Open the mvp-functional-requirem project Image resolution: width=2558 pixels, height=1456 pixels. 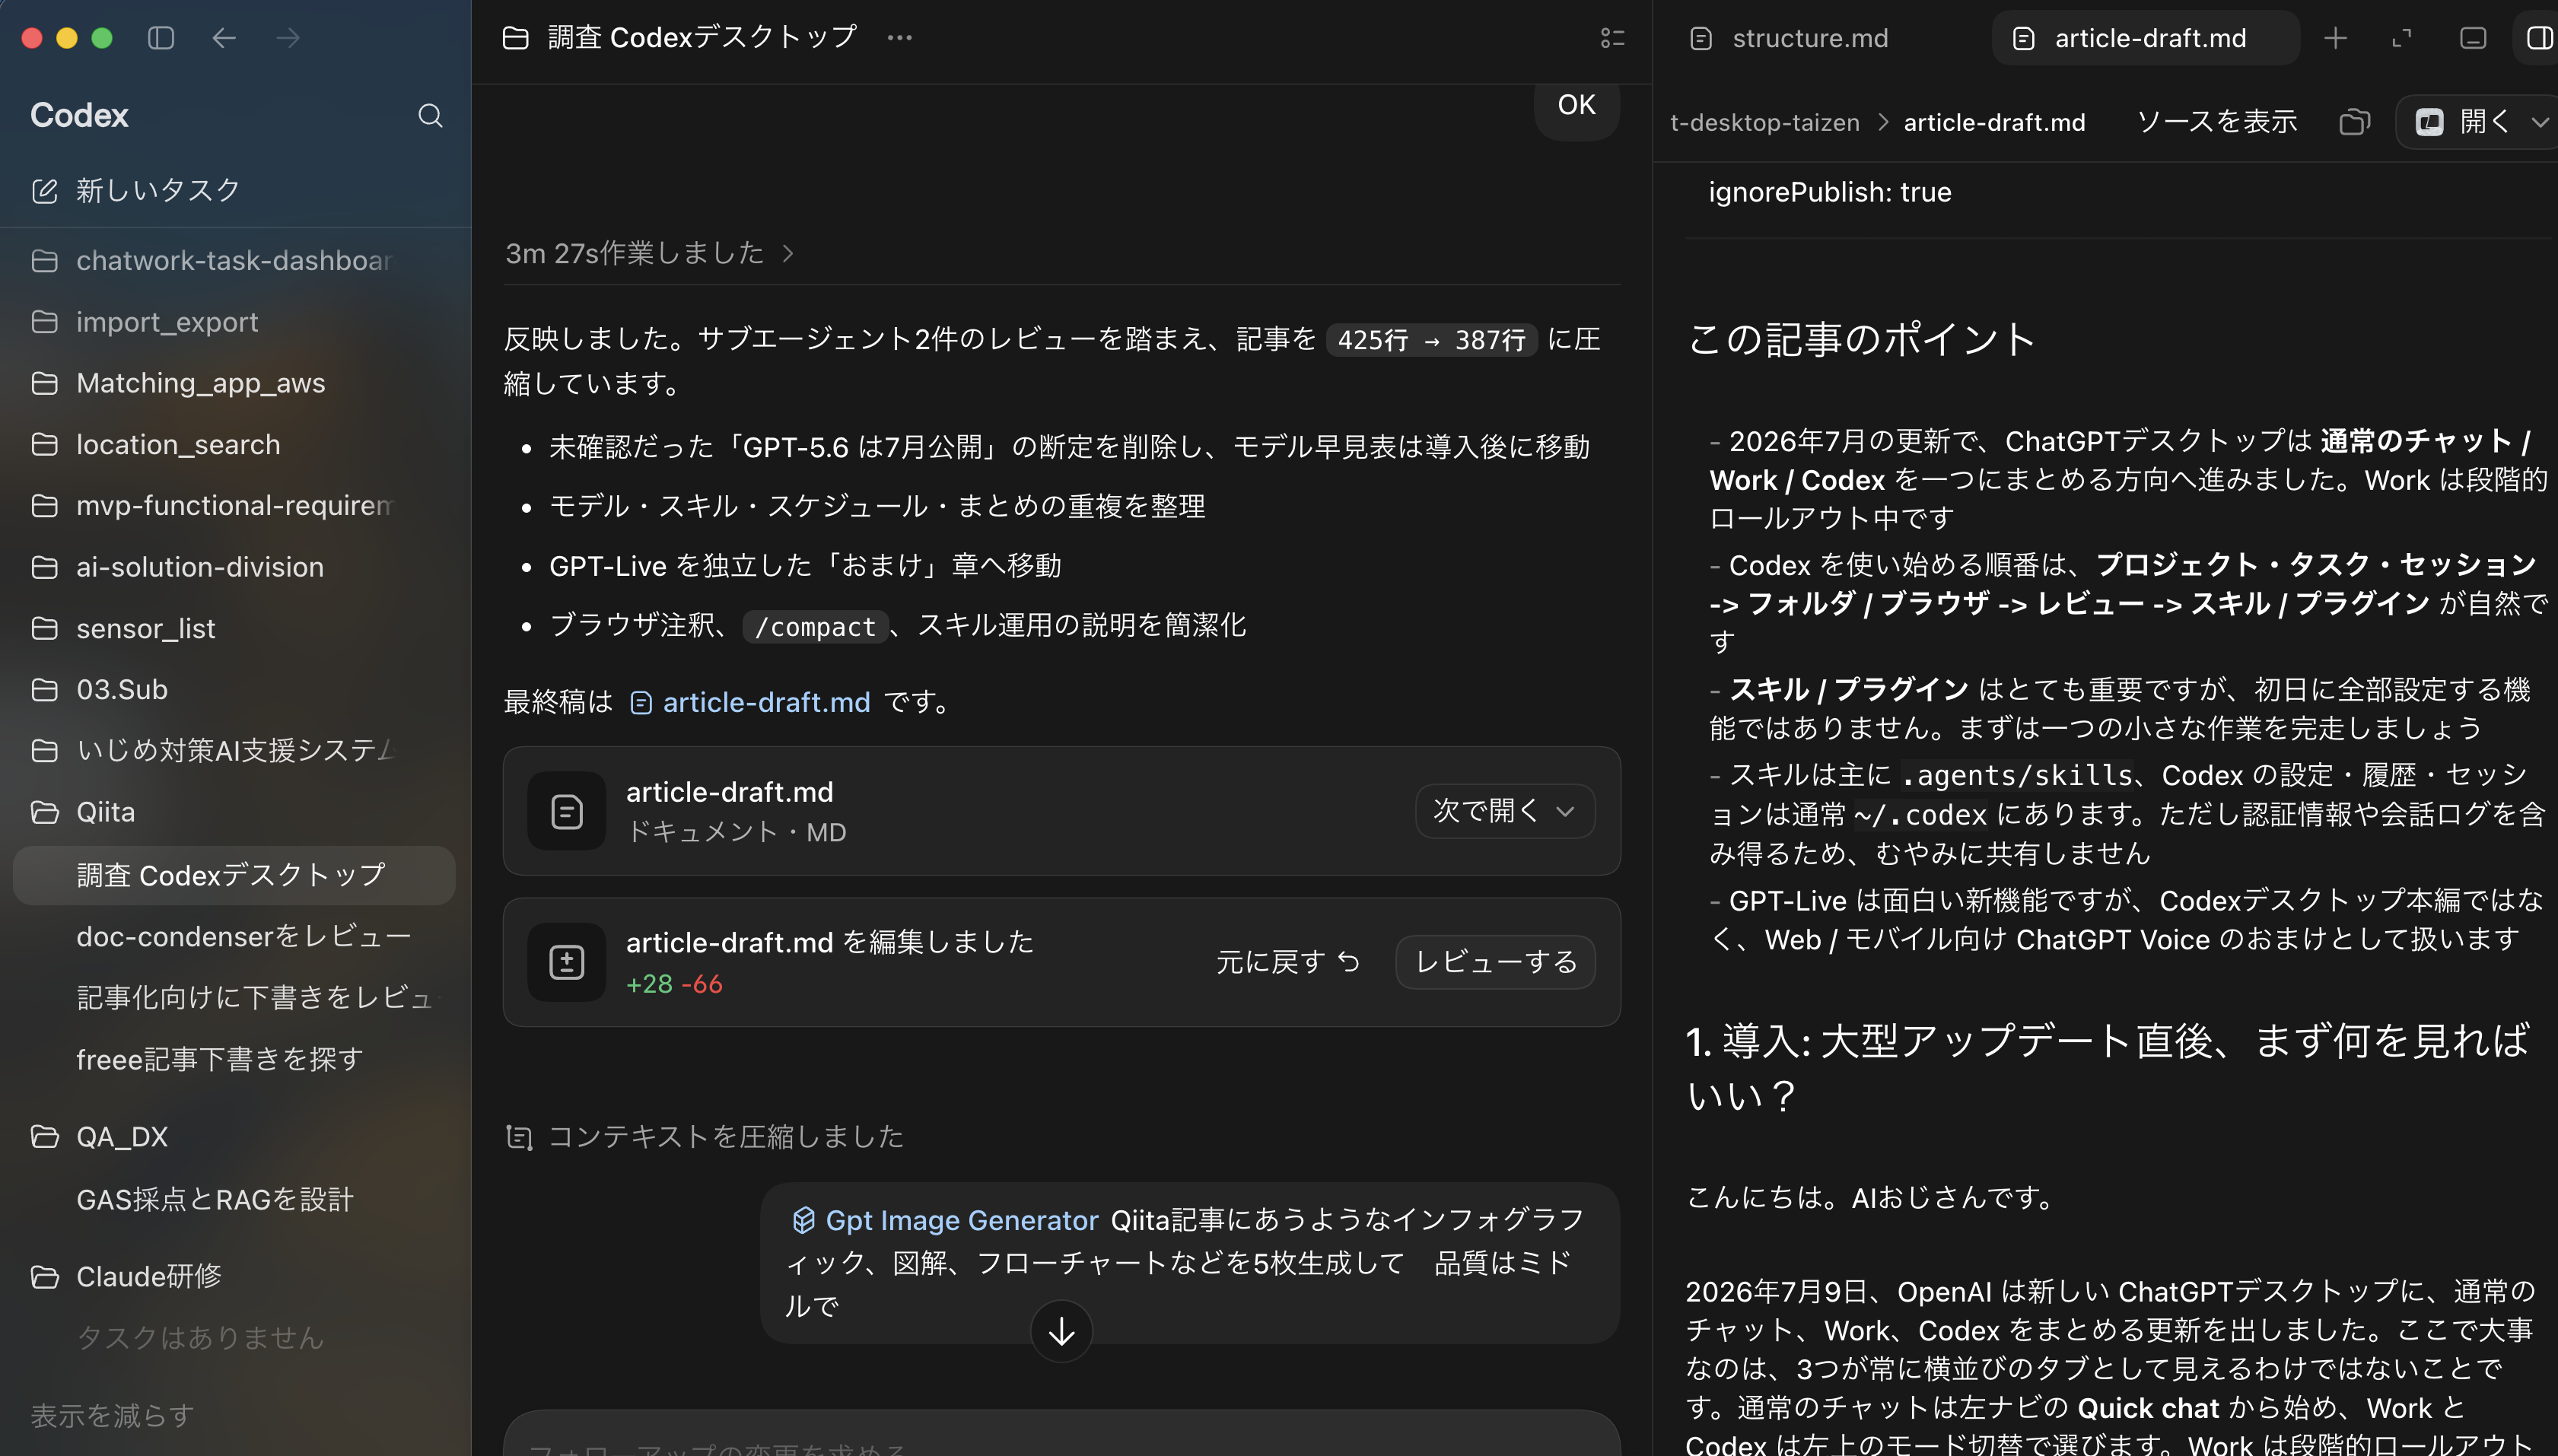click(x=234, y=505)
